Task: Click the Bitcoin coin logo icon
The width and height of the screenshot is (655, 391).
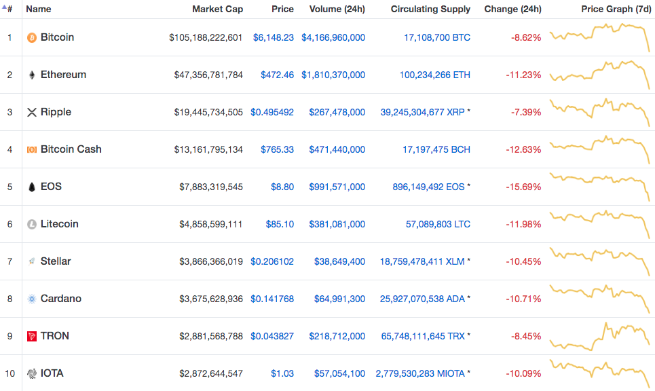Action: tap(31, 38)
